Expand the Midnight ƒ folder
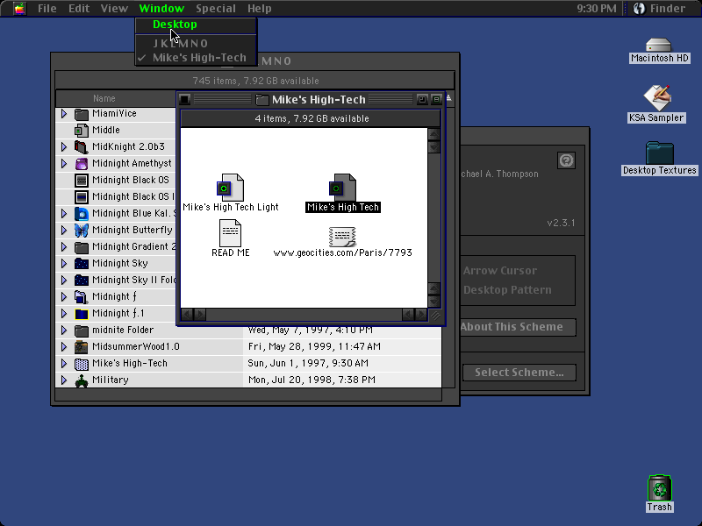Screen dimensions: 702x526 [x=64, y=296]
